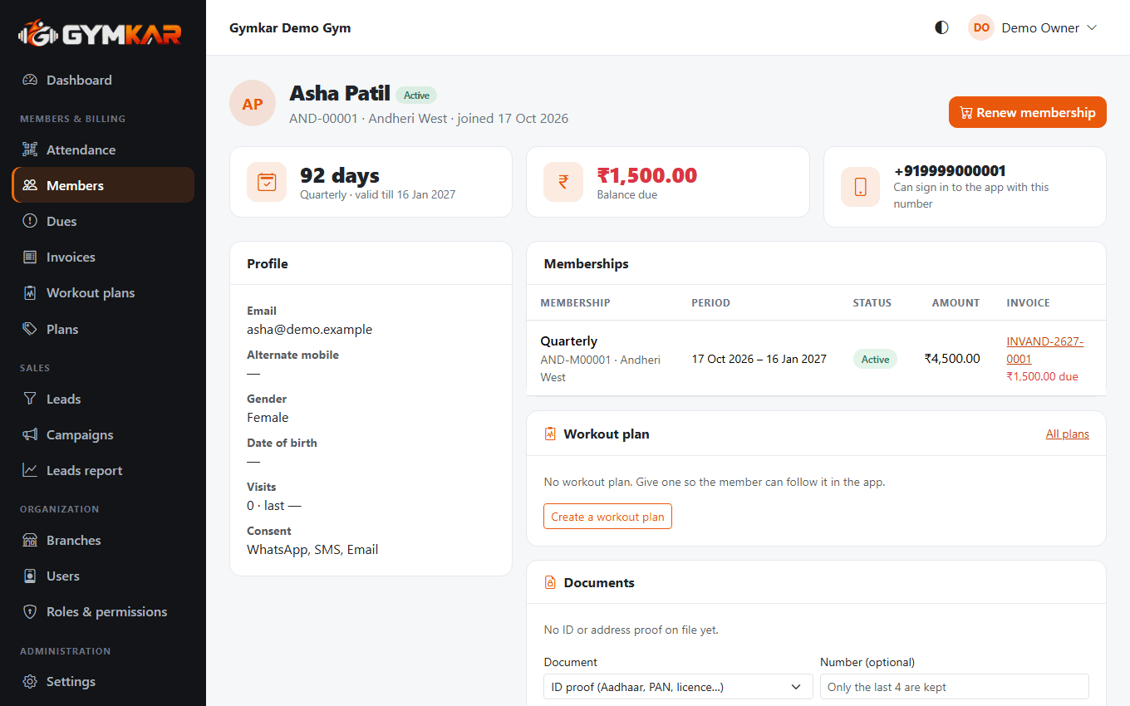
Task: Click the Invoices icon in sidebar
Action: 30,257
